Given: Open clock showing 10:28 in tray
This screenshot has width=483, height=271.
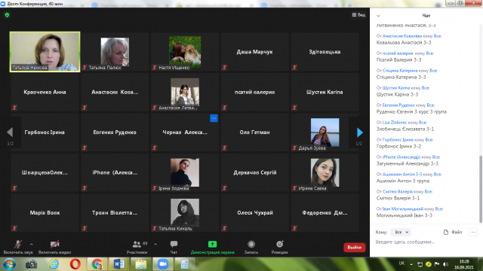Looking at the screenshot, I should [x=464, y=264].
